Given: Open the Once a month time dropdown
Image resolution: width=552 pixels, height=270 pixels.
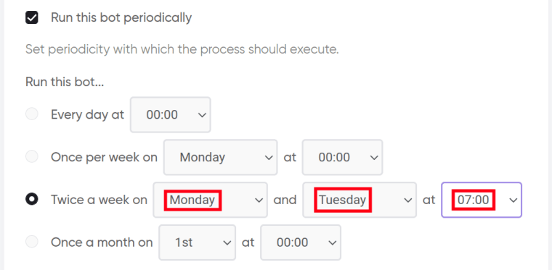Looking at the screenshot, I should click(301, 242).
